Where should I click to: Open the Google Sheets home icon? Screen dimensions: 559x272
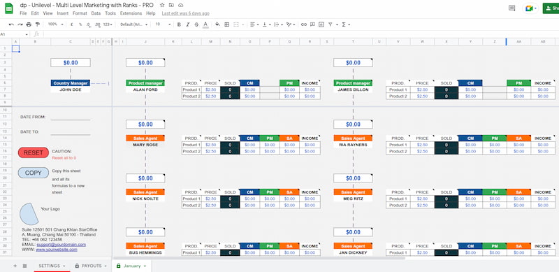[9, 8]
